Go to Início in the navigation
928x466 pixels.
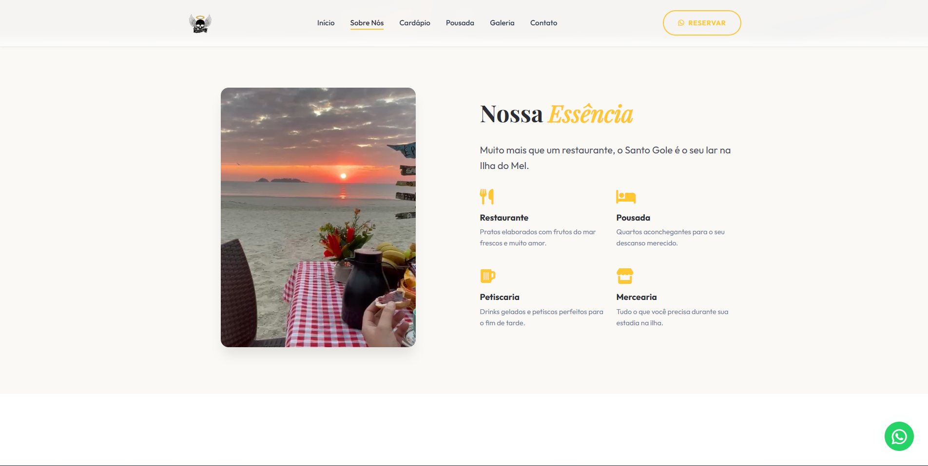pyautogui.click(x=326, y=23)
